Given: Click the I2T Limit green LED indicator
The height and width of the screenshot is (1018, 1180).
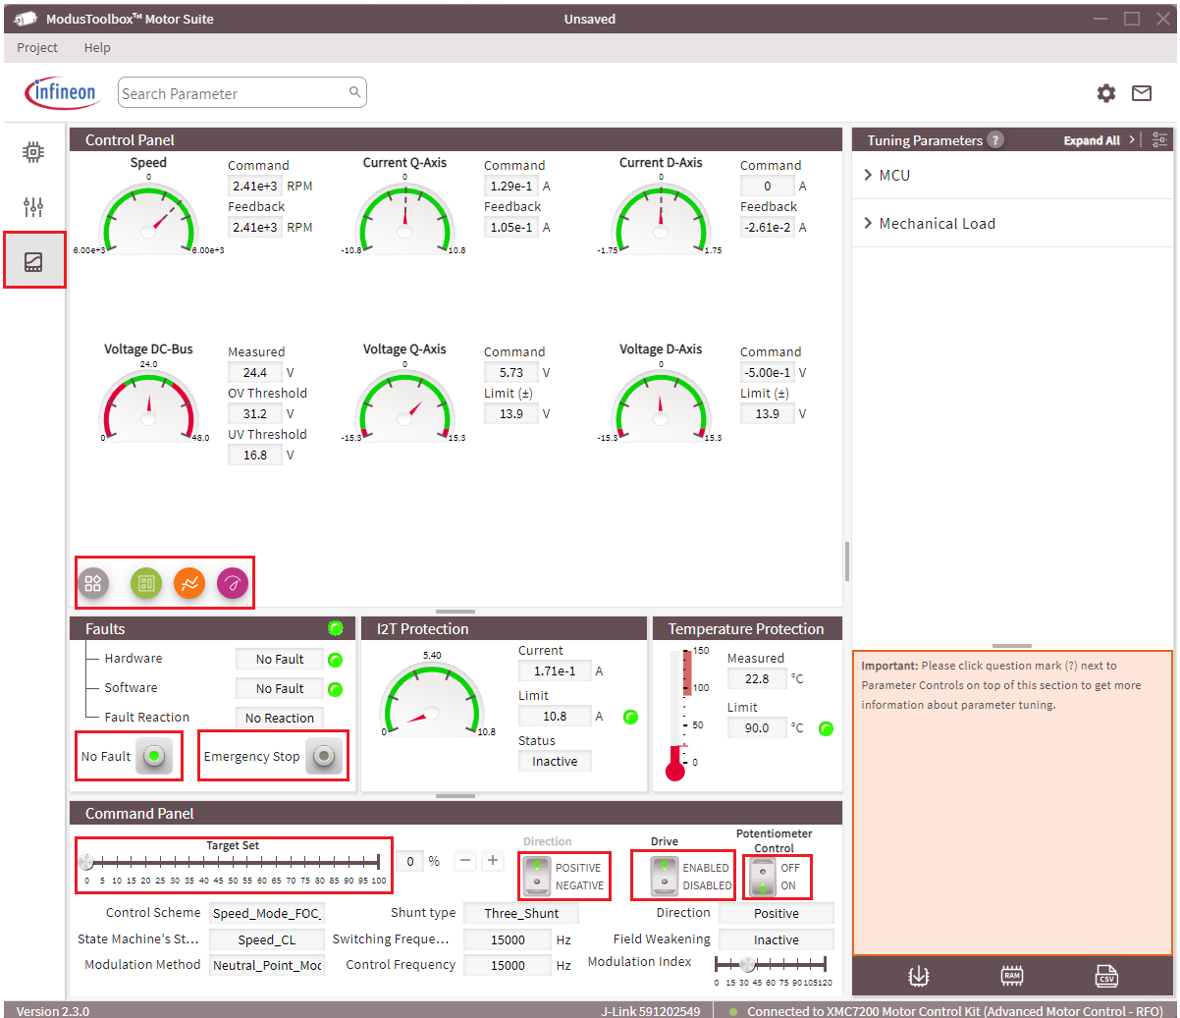Looking at the screenshot, I should [630, 717].
